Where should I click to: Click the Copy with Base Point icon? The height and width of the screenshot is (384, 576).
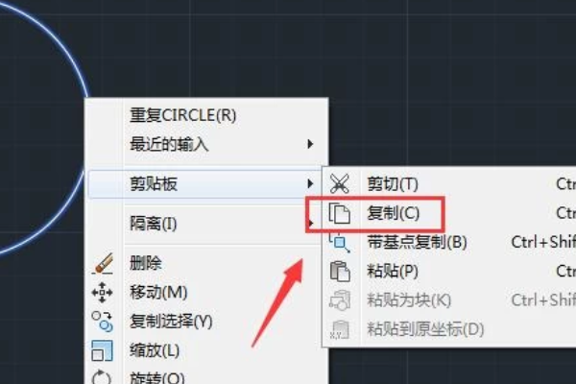(339, 242)
